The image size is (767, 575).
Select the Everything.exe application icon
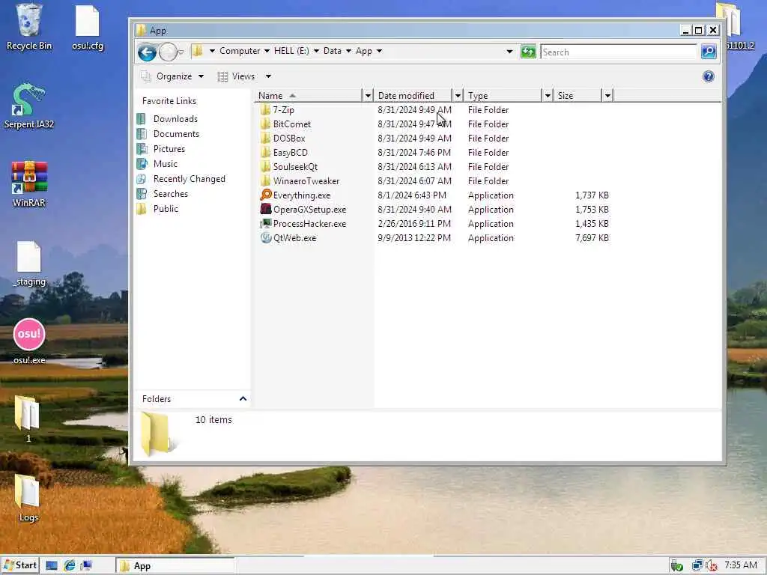pos(266,195)
